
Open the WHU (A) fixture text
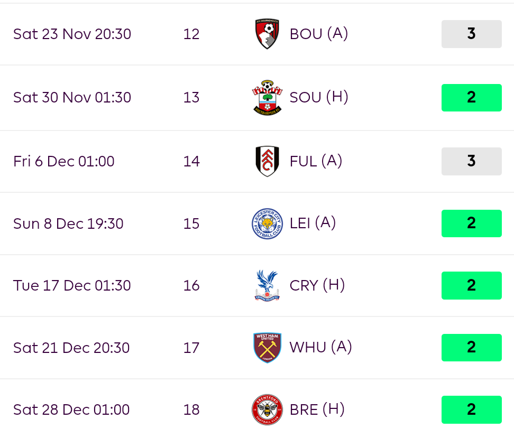tap(320, 347)
